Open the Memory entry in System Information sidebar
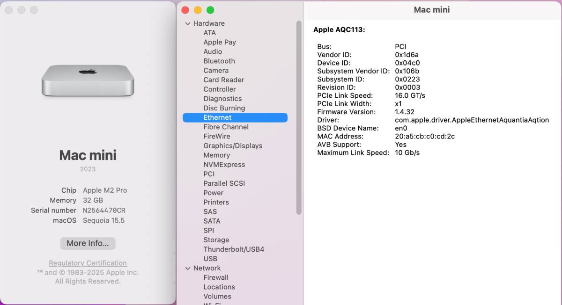Viewport: 562px width, 305px height. click(x=216, y=155)
